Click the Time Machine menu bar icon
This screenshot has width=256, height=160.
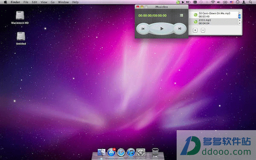201,2
